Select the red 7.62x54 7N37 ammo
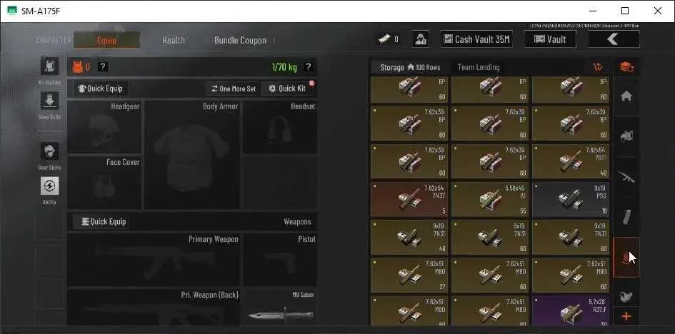Image resolution: width=675 pixels, height=334 pixels. [409, 199]
